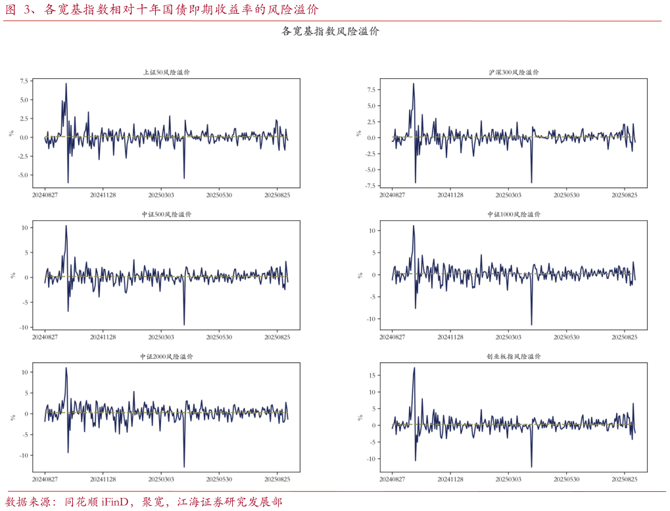Viewport: 670px width, 511px height.
Task: Click the highest peak in the 创业板指 chart line
Action: click(414, 368)
